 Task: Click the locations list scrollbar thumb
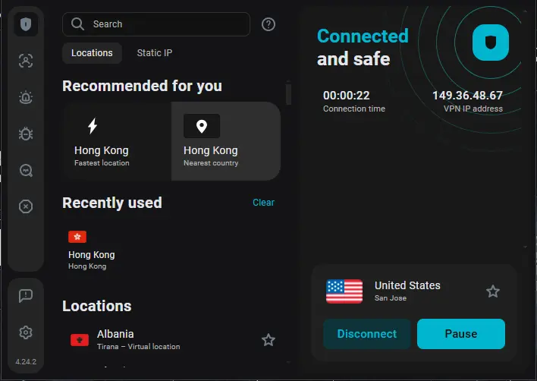[288, 93]
